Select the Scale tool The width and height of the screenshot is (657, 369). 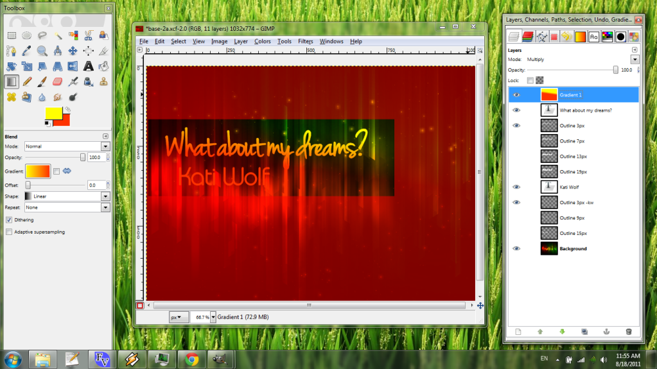(x=27, y=66)
